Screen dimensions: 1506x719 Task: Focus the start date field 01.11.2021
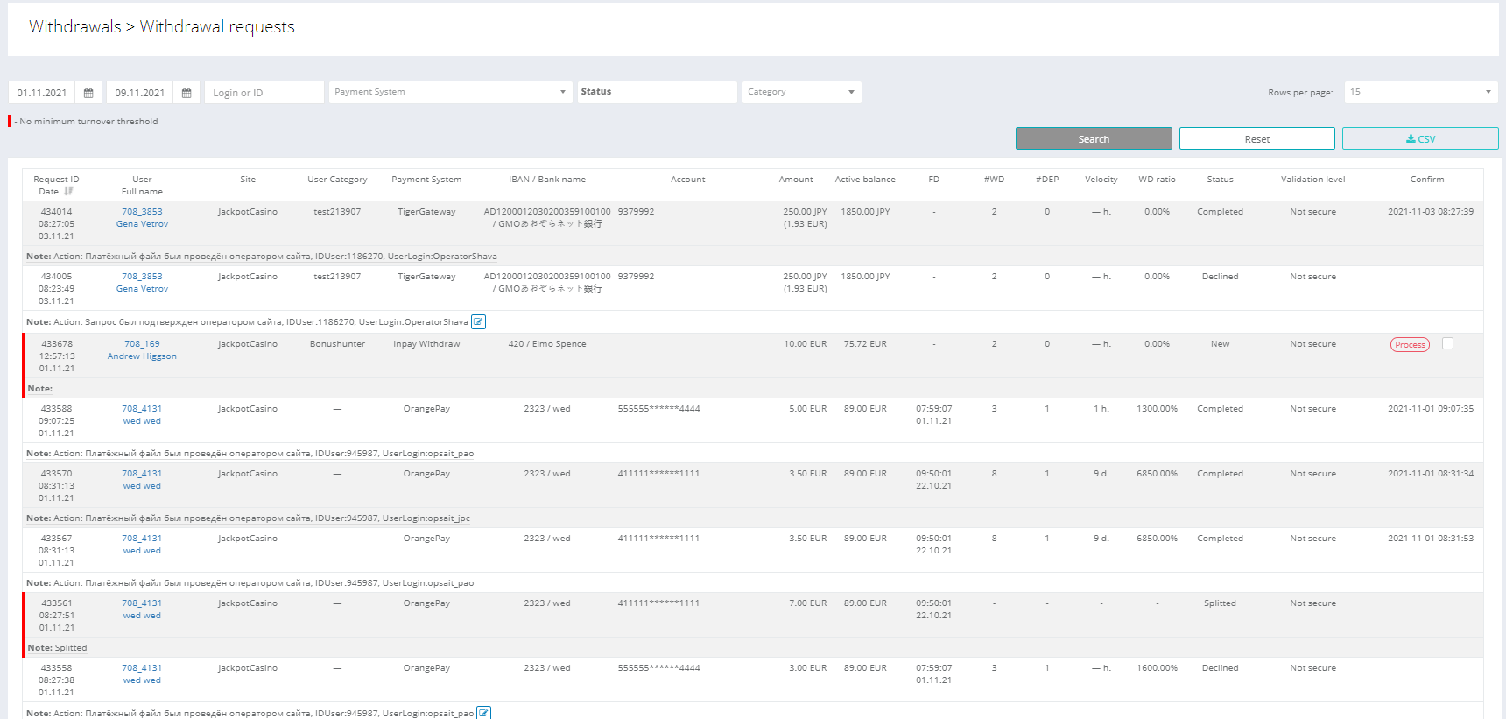tap(42, 93)
